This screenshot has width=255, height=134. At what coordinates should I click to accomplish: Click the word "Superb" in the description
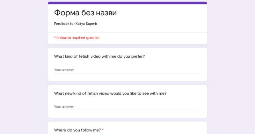coord(90,24)
